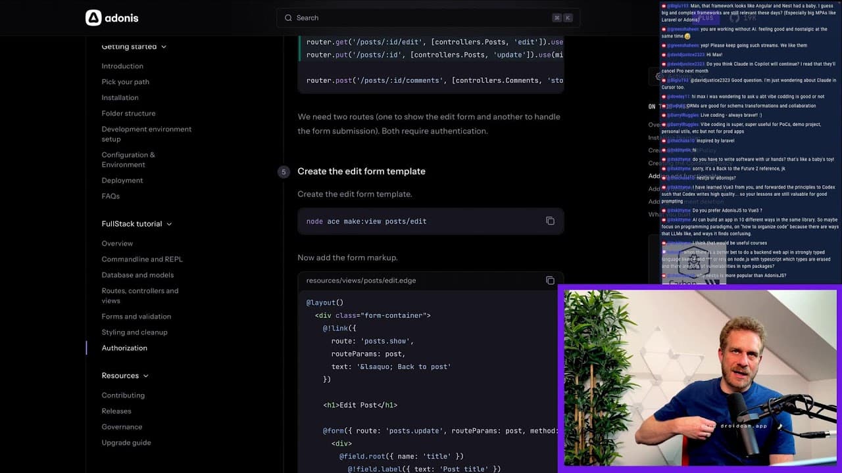Click the '<h1>Edit Post</h1>' code line

(360, 405)
